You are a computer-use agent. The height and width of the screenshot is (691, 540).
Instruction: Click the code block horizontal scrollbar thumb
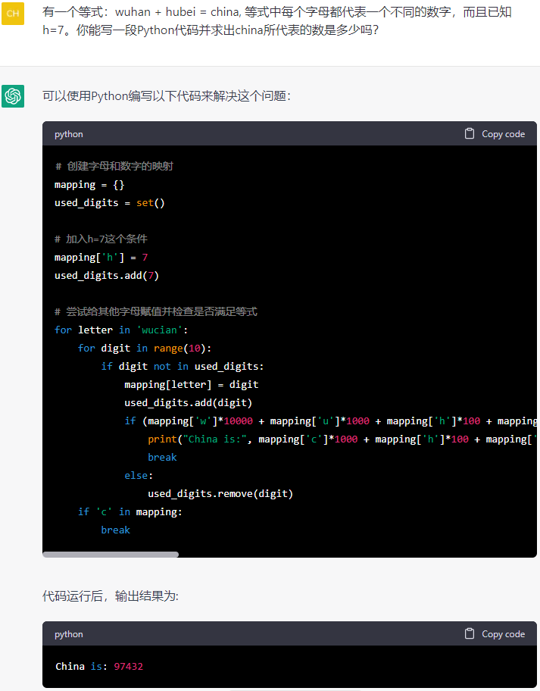tap(111, 555)
